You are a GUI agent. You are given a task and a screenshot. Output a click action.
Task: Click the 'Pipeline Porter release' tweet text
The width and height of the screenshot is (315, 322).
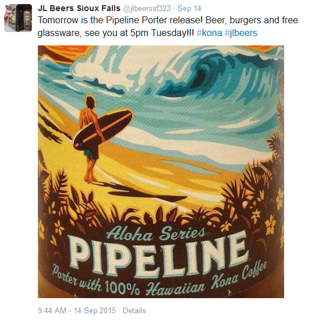tap(154, 20)
